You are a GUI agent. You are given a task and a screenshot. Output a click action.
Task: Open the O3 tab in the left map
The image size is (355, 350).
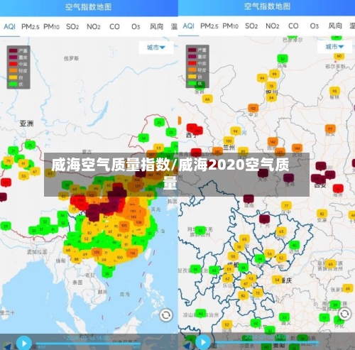pyautogui.click(x=136, y=26)
